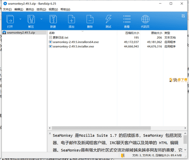
Task: Expand the Open button dropdown arrow
Action: 20,19
